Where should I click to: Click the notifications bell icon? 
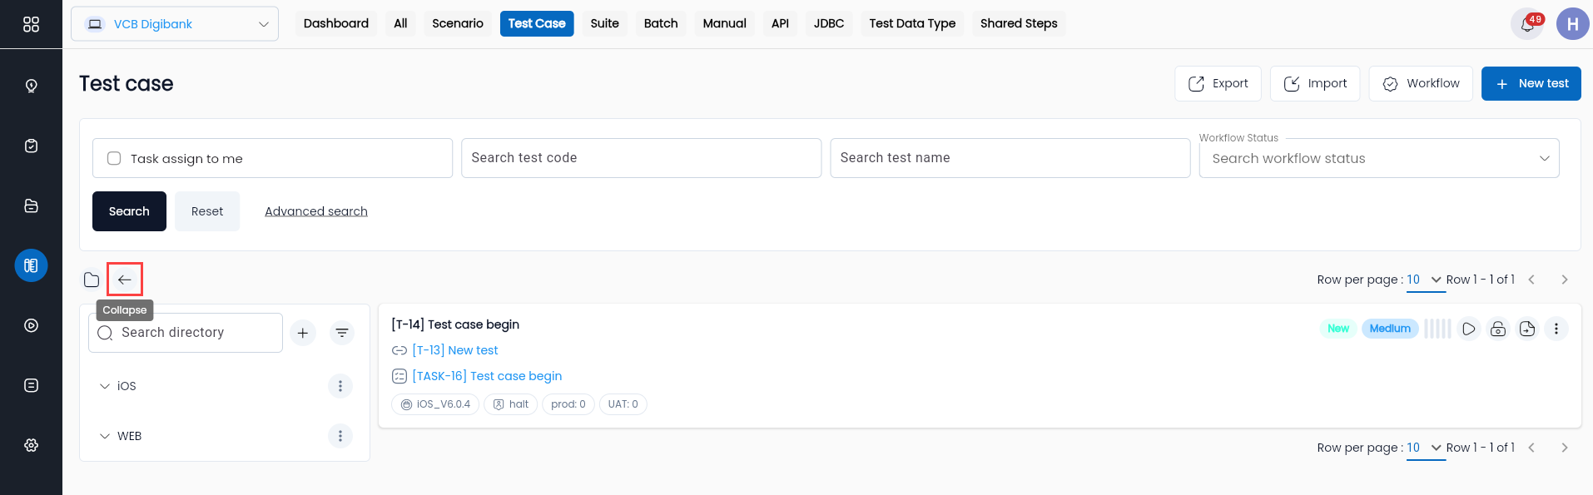(x=1527, y=24)
